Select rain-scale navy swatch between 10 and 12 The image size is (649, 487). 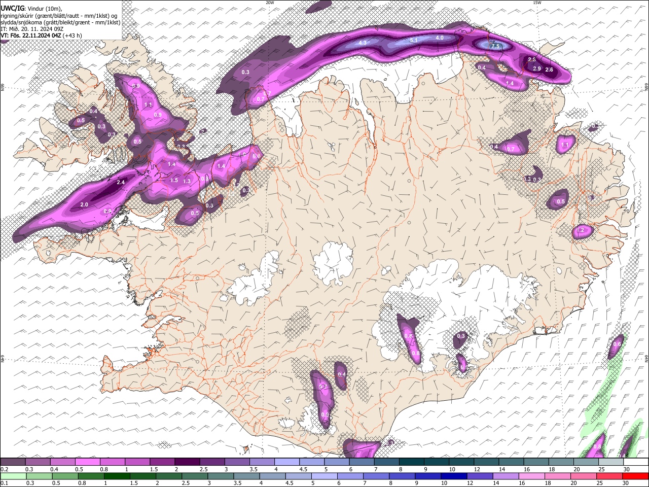point(454,476)
